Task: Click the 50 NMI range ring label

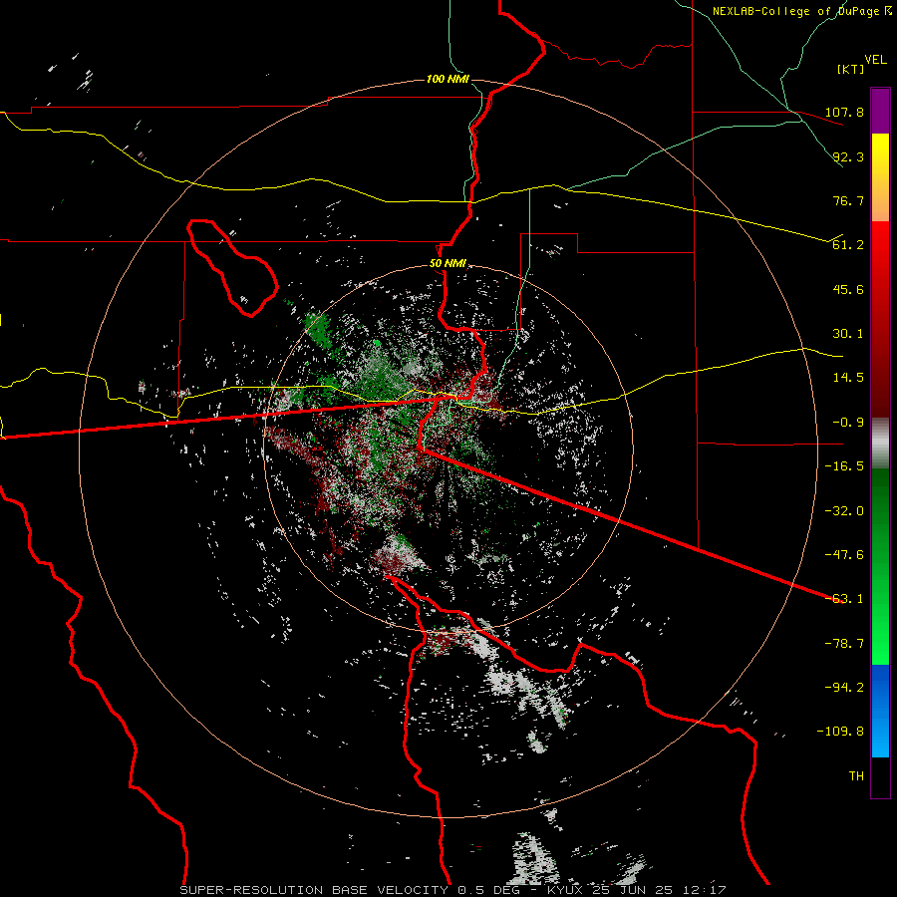Action: 448,264
